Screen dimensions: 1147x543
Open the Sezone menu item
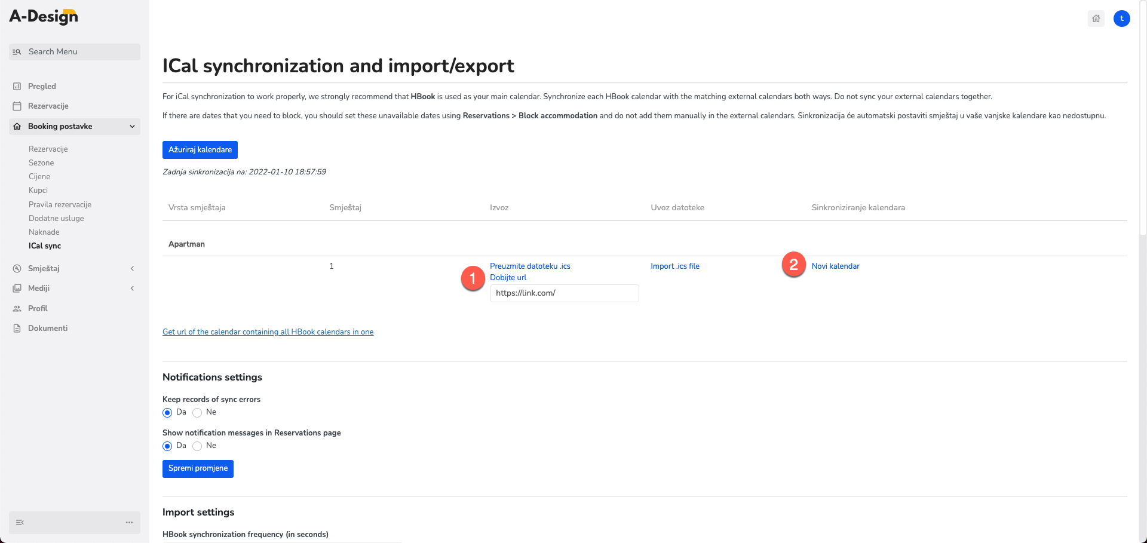pos(41,162)
